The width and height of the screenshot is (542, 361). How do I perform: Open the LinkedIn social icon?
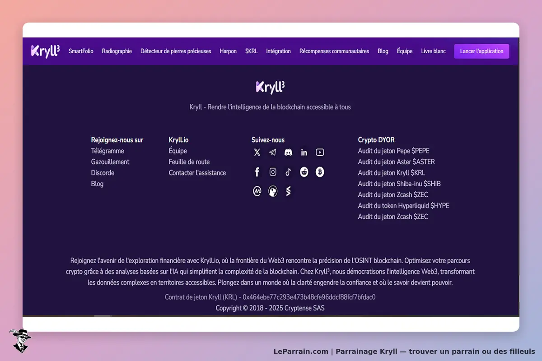(x=304, y=153)
